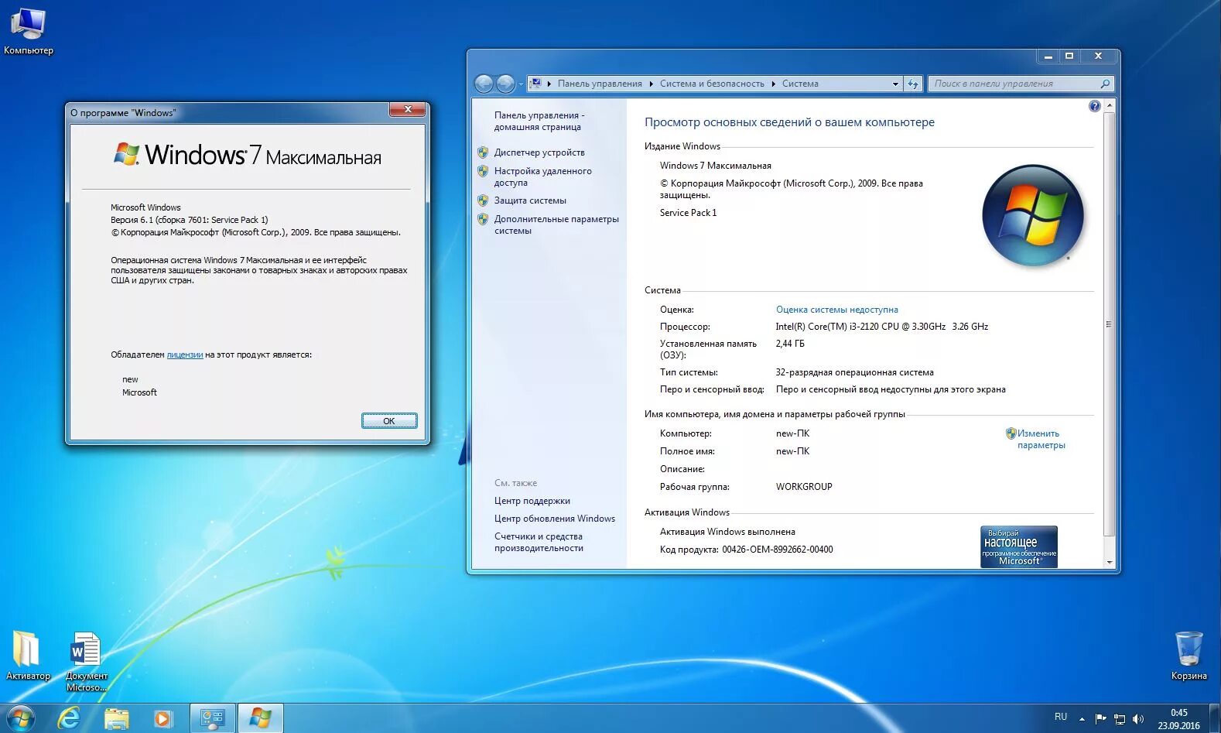Click OK in About Windows dialog

389,421
